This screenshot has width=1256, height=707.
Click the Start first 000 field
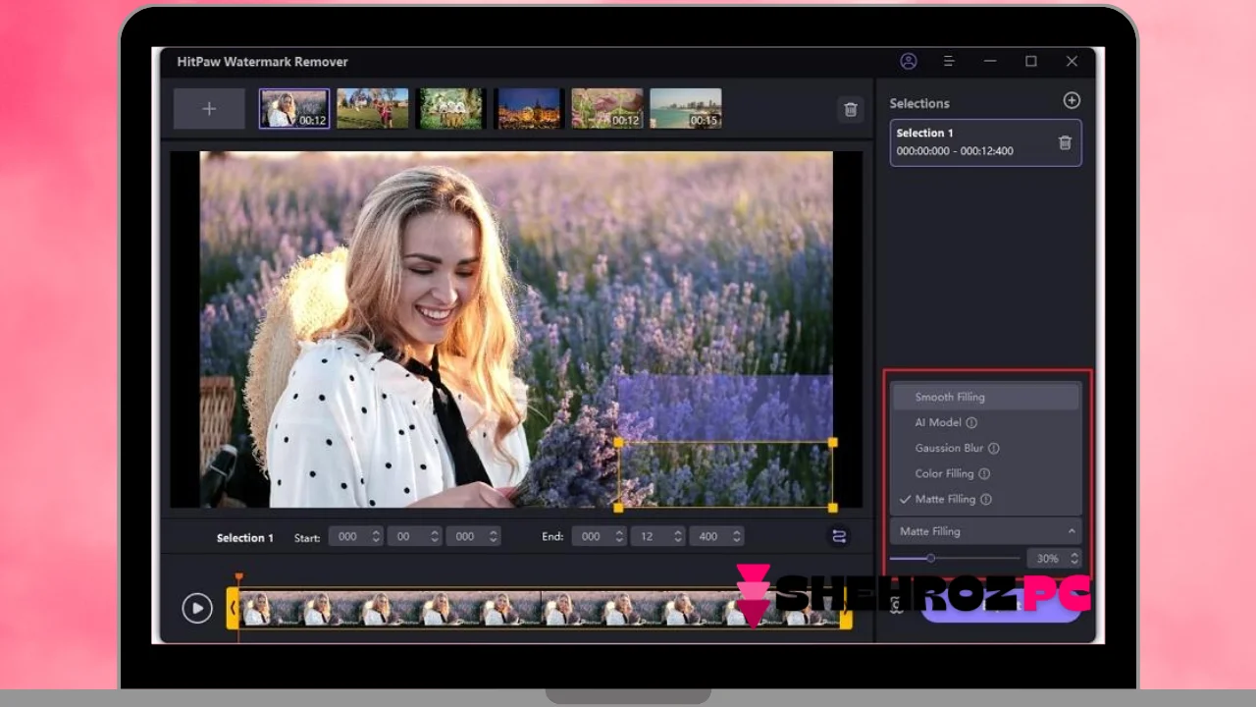(x=347, y=536)
